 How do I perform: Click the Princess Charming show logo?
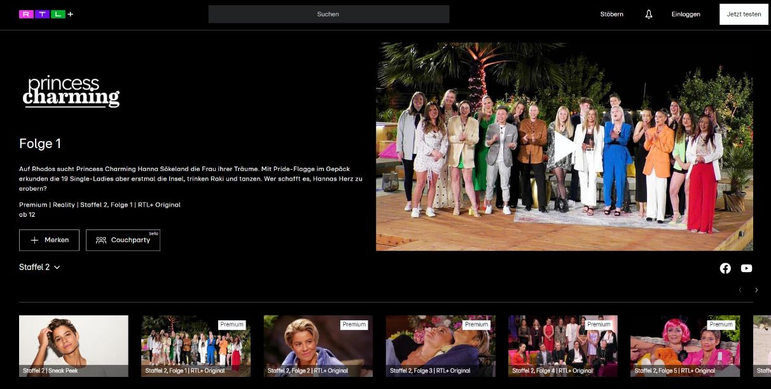[71, 92]
